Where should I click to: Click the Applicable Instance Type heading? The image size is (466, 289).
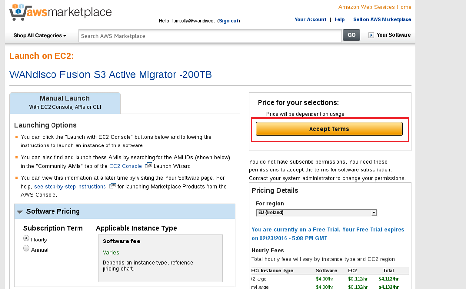point(136,228)
